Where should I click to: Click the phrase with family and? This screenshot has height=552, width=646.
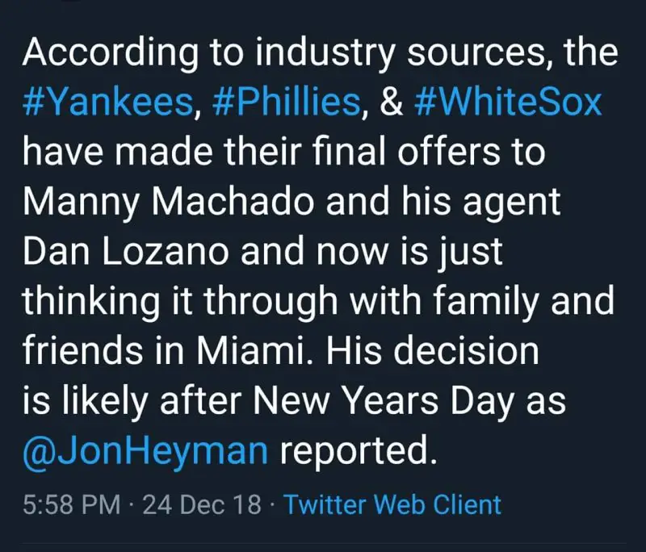pos(493,303)
